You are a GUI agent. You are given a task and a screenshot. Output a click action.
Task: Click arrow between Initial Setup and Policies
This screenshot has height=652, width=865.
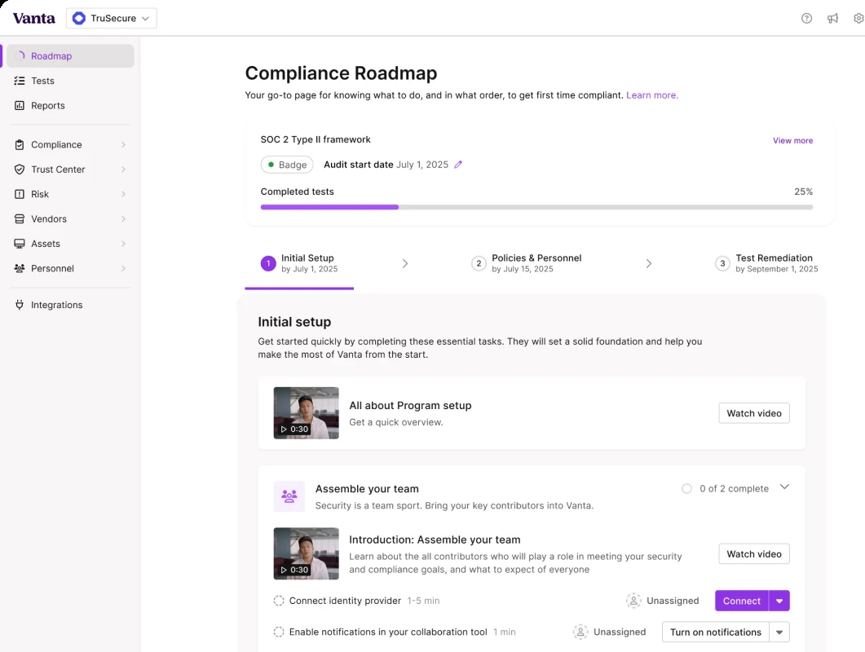pyautogui.click(x=405, y=264)
